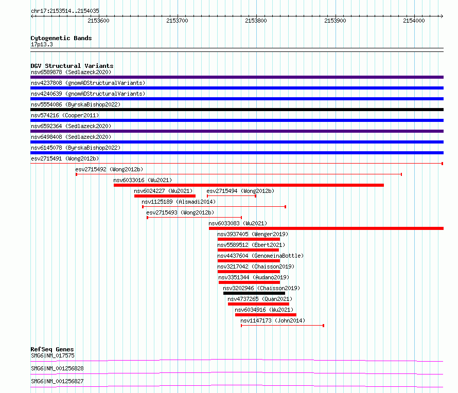Select variant label nsv6024227 (Wu2021)

point(163,191)
